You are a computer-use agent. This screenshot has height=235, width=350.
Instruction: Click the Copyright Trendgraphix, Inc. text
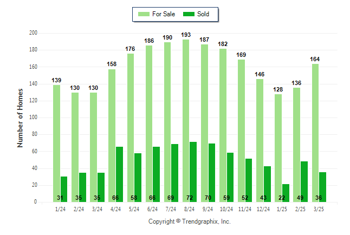pos(190,221)
